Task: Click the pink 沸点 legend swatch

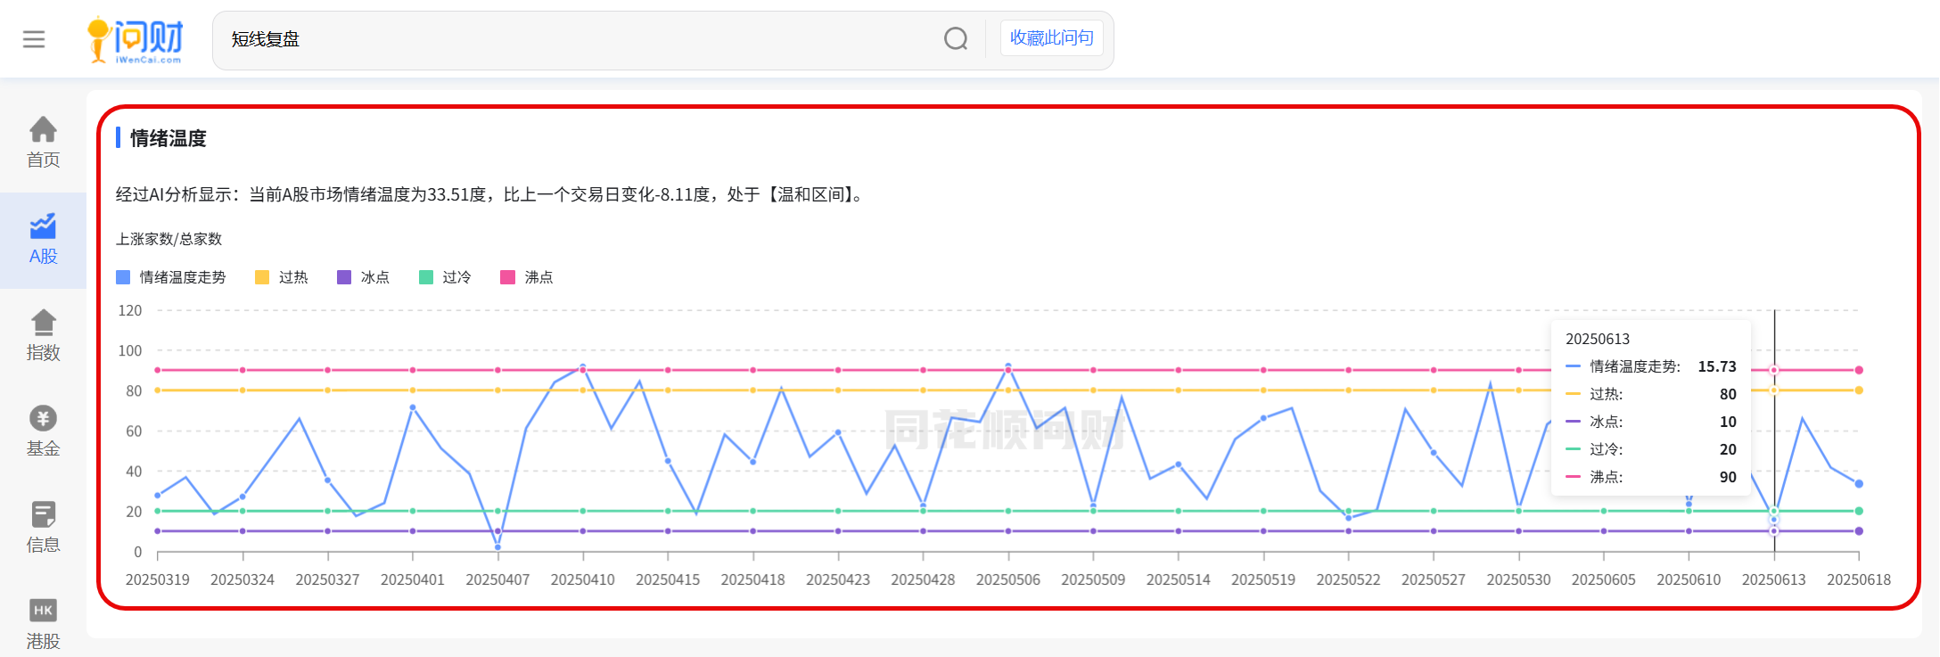Action: (508, 277)
